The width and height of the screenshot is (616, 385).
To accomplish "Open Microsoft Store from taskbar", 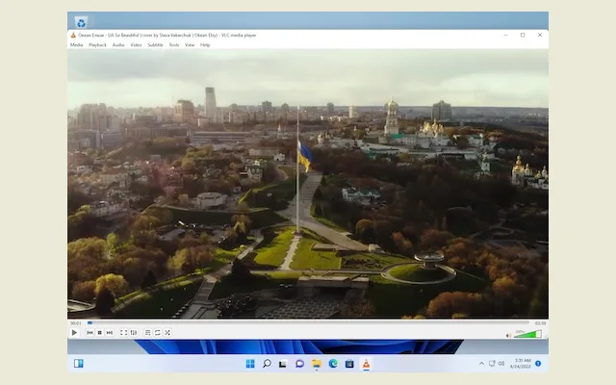I will point(349,364).
